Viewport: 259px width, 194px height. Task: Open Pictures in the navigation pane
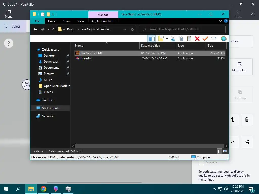[x=49, y=74]
